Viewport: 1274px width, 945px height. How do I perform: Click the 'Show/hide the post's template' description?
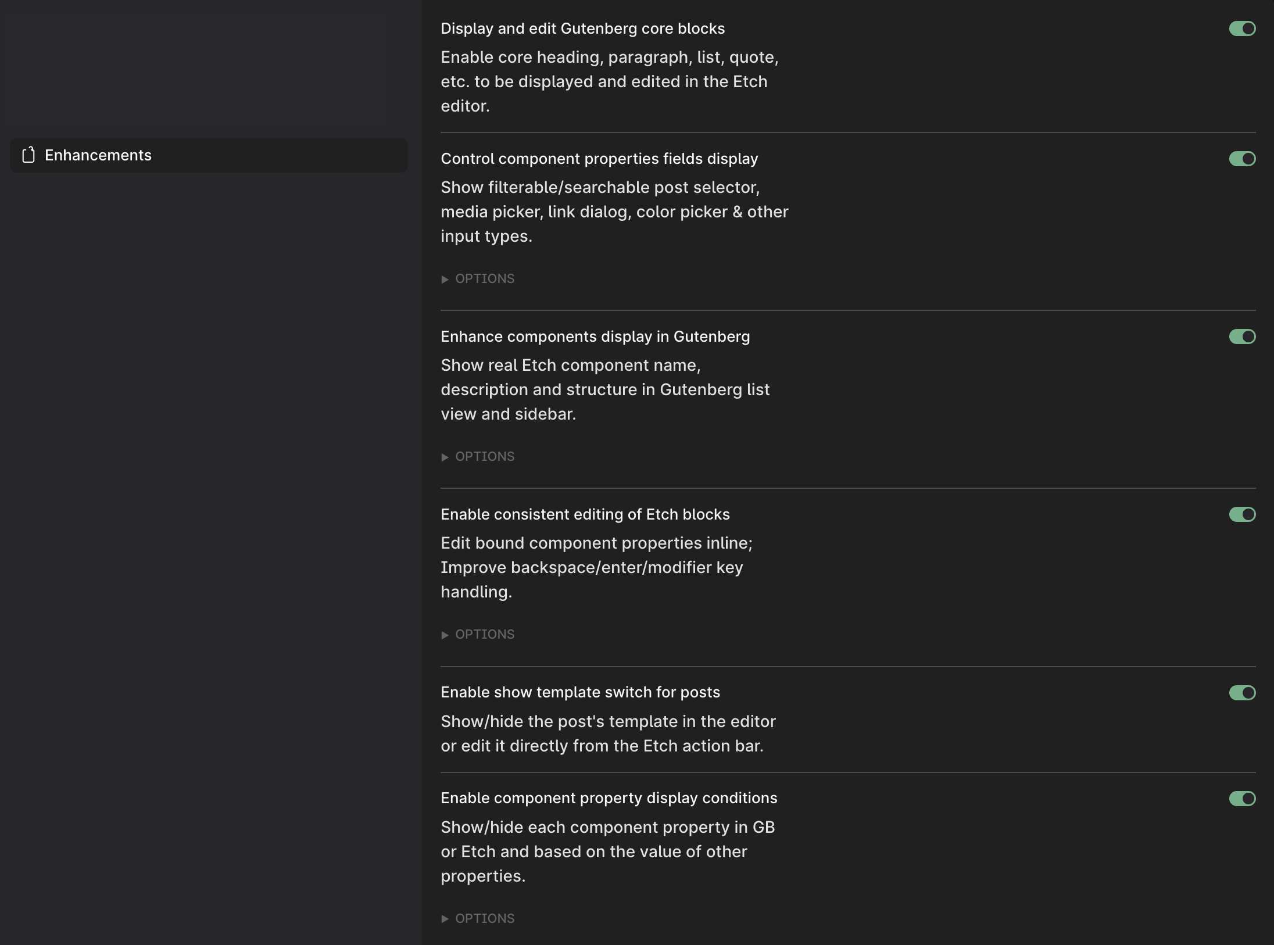click(x=608, y=733)
